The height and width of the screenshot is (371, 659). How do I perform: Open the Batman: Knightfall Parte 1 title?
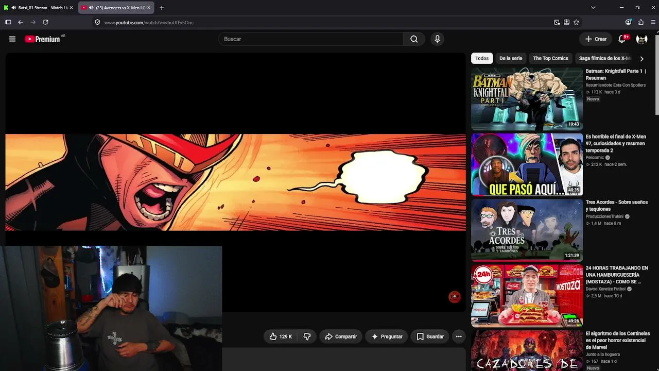point(616,75)
